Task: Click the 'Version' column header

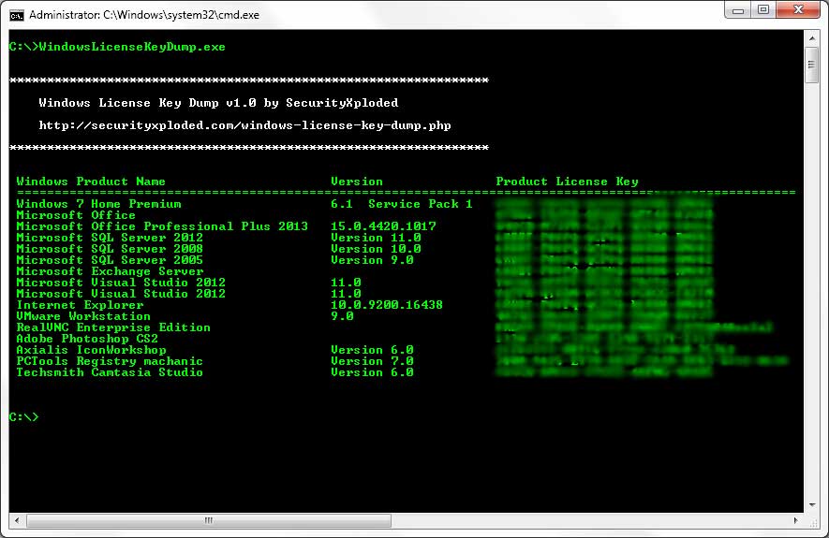Action: (x=357, y=182)
